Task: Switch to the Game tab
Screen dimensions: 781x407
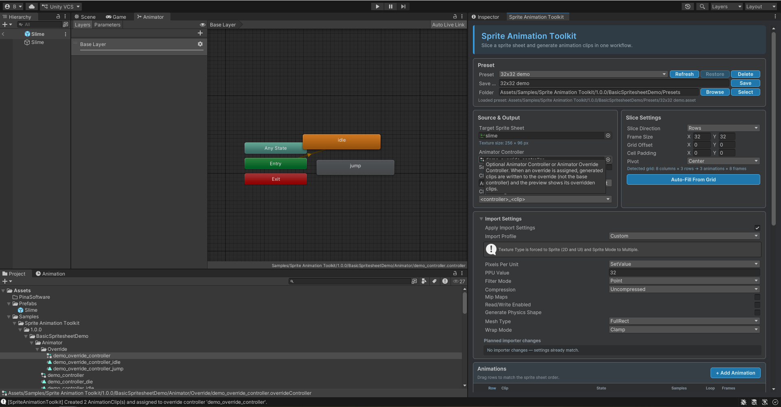Action: 116,17
